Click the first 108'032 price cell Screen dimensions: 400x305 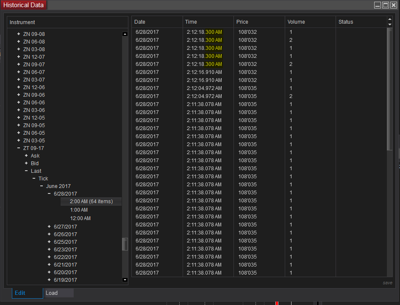247,32
